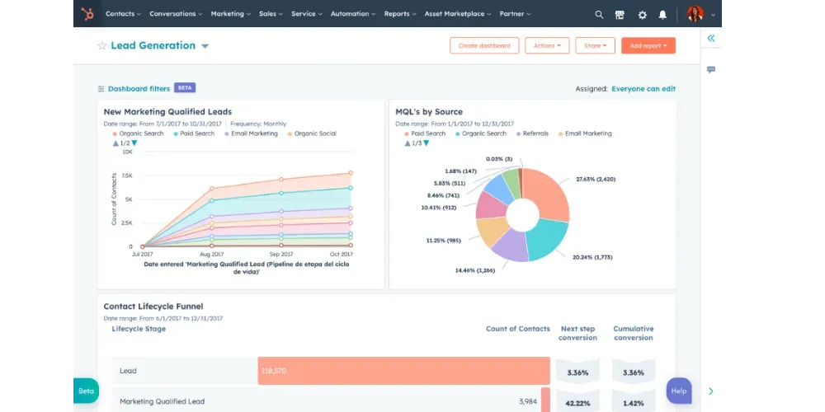Open the Actions dropdown button
The image size is (825, 412).
tap(547, 45)
